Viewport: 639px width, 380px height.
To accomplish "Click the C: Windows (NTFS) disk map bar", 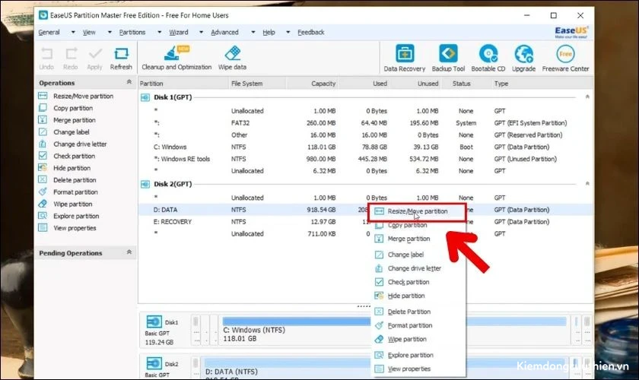I will click(x=393, y=331).
